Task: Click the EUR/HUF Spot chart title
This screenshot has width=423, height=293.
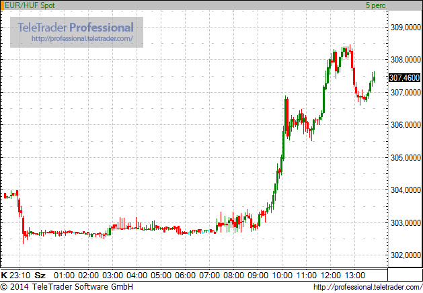Action: (30, 5)
